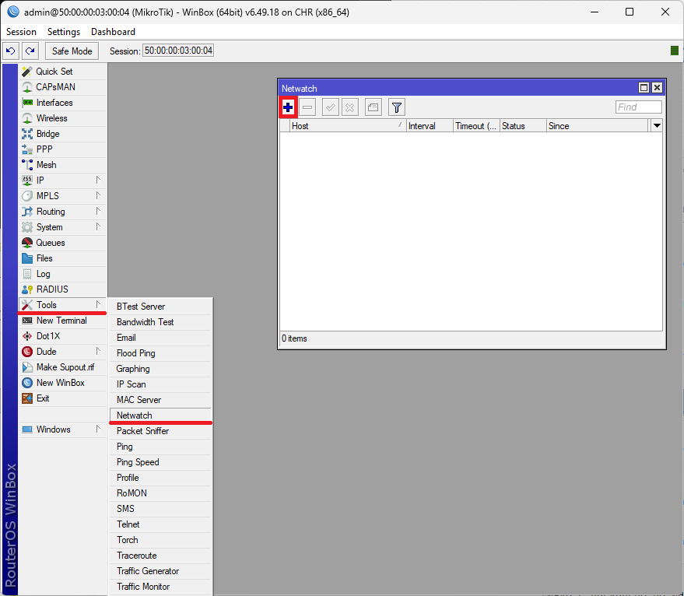Click the Disable cross button in Netwatch
684x596 pixels.
click(x=350, y=107)
